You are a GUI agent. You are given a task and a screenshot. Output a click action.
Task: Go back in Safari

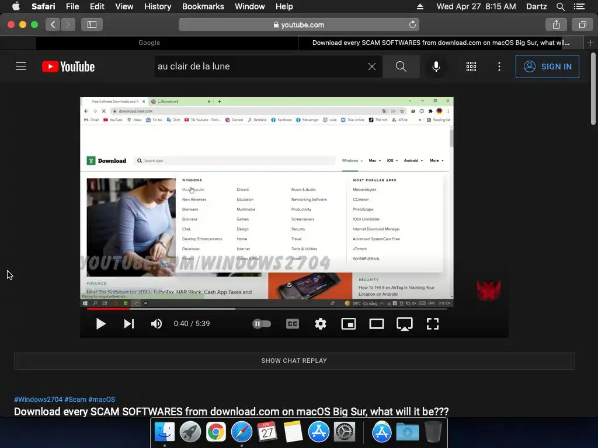click(53, 24)
